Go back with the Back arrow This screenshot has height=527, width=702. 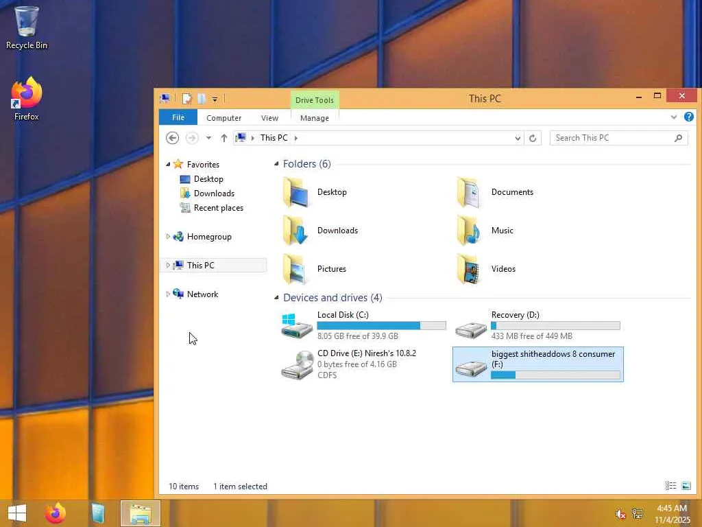pyautogui.click(x=172, y=138)
